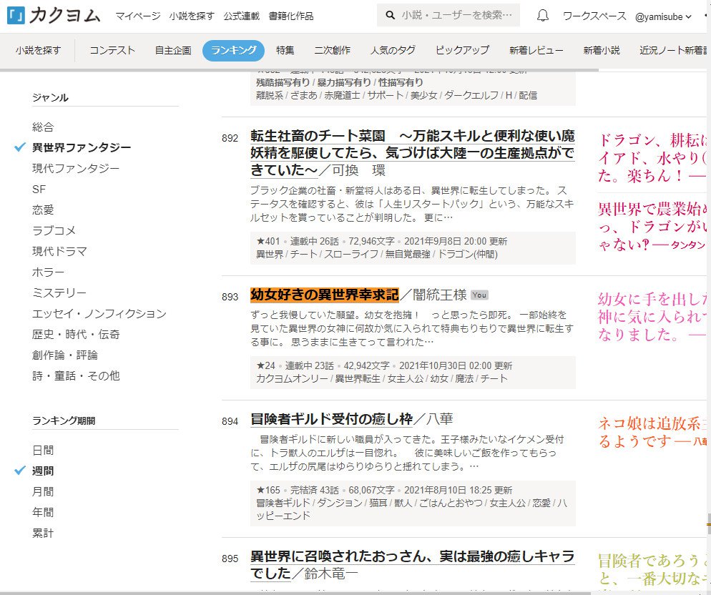Switch to the コンテスト tab

click(112, 50)
